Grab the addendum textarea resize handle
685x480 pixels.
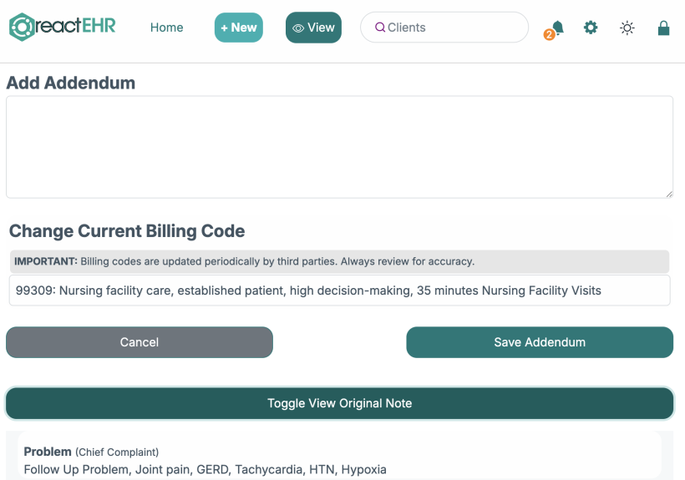(669, 195)
